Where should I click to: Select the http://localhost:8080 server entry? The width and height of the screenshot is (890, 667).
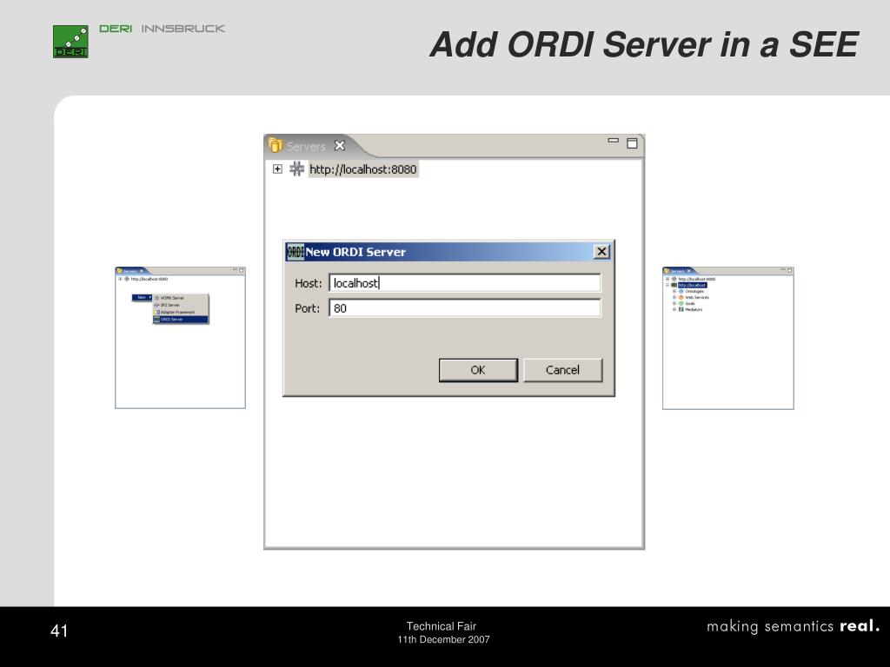363,169
